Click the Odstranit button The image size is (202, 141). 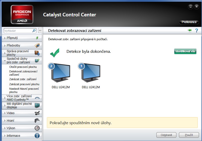coord(166,135)
